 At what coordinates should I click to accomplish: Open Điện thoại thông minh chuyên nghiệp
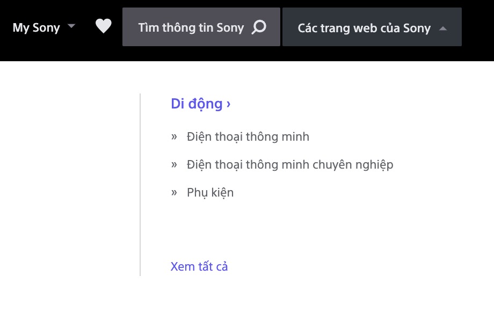pyautogui.click(x=290, y=165)
